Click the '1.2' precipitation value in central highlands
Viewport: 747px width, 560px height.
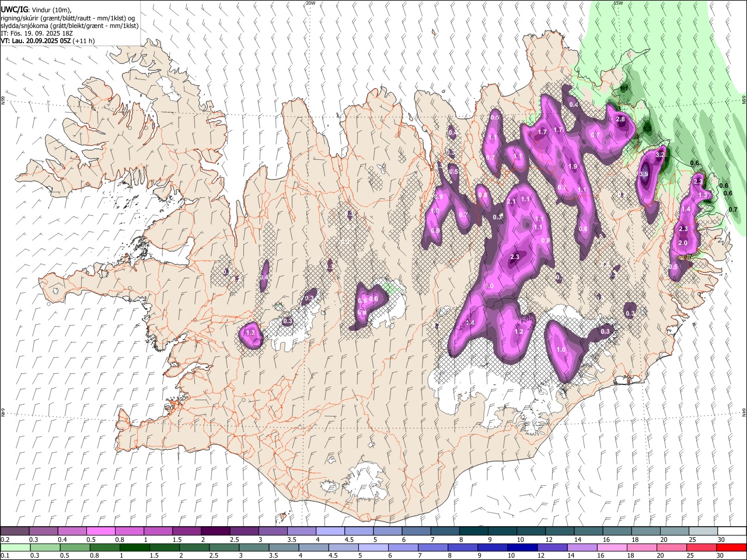tap(519, 331)
